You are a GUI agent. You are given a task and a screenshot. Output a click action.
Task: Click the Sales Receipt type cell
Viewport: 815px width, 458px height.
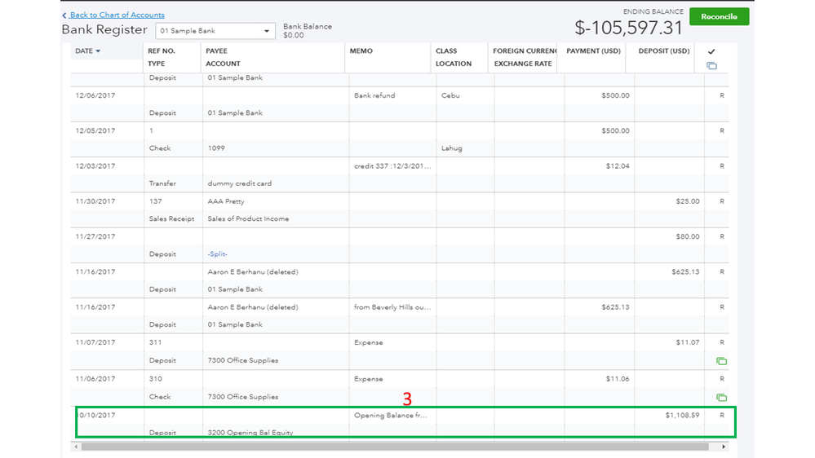pyautogui.click(x=171, y=218)
